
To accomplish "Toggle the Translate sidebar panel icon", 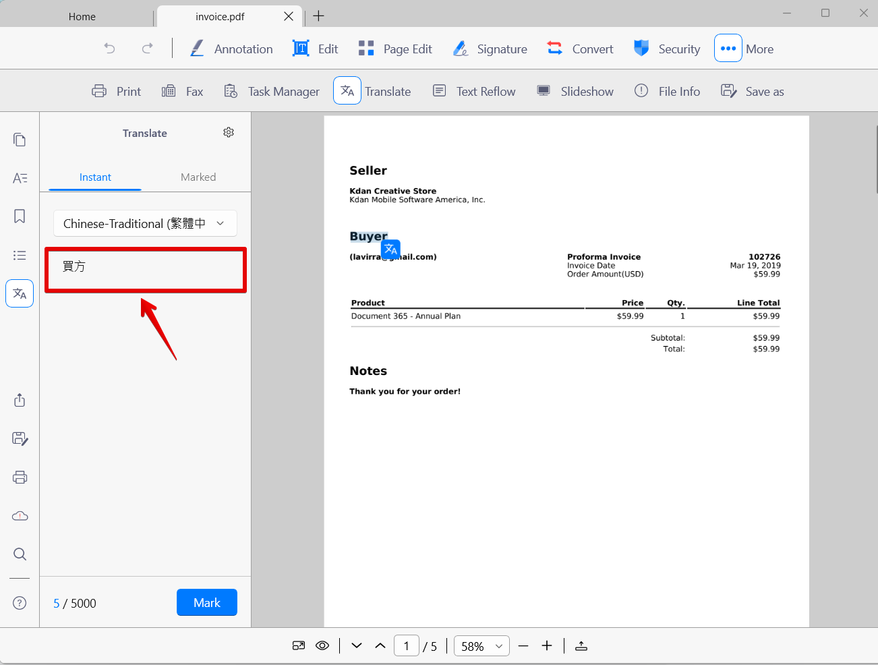I will (x=20, y=293).
